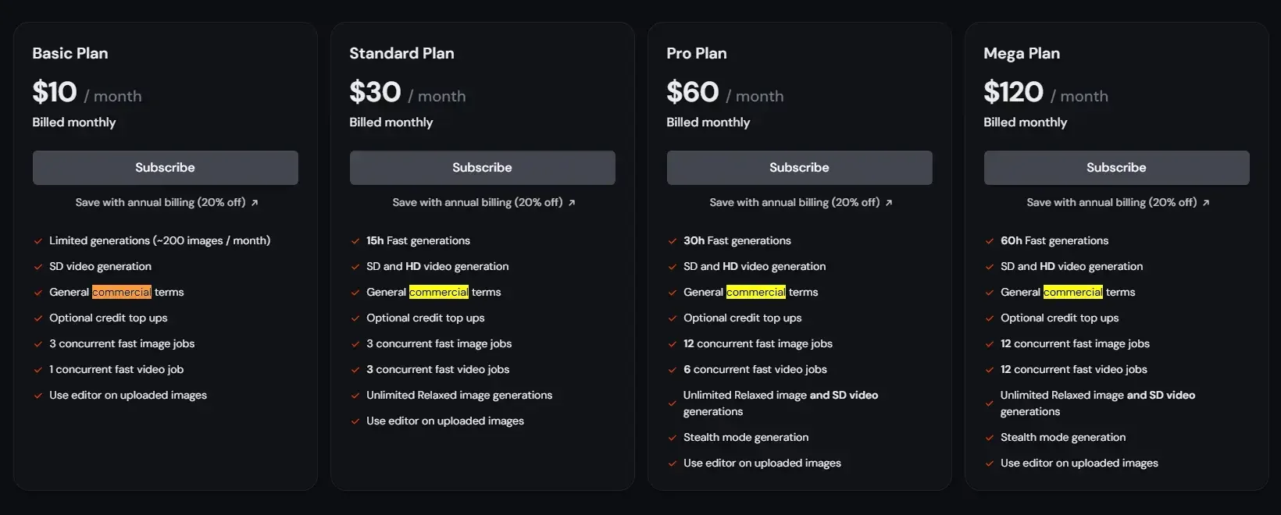Choose Subscribe under Mega Plan

pyautogui.click(x=1116, y=168)
